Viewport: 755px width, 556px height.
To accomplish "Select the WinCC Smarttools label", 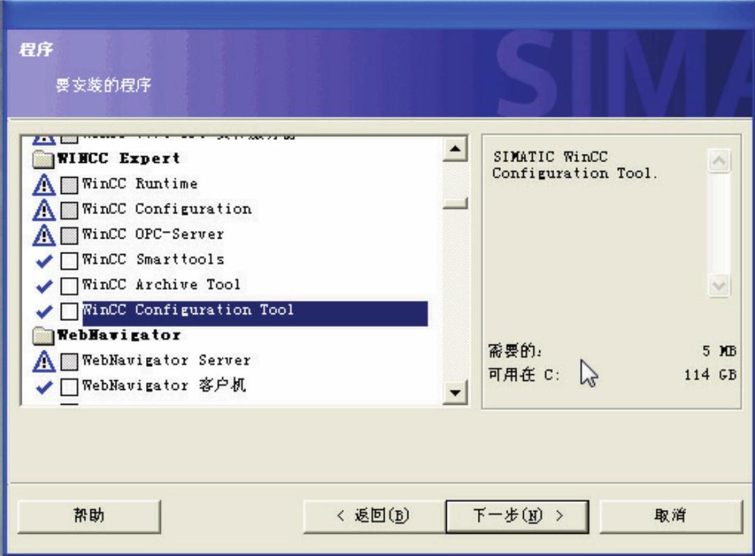I will [x=153, y=259].
